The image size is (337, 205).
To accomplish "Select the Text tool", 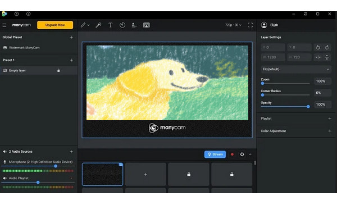I will click(x=111, y=25).
